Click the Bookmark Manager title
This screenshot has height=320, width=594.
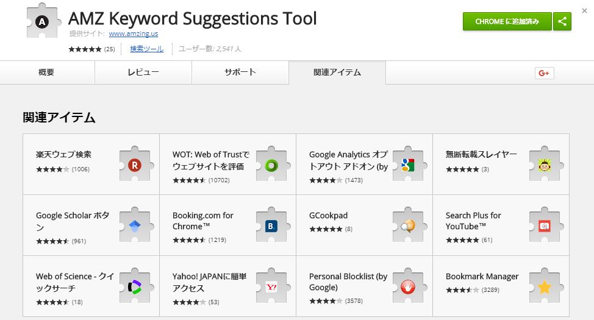(482, 277)
